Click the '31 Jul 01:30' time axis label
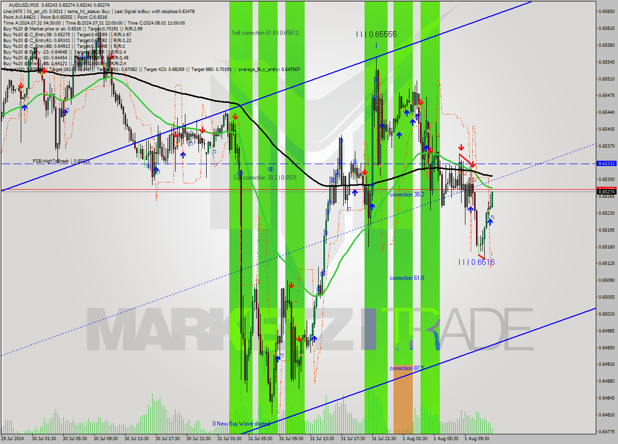Image resolution: width=618 pixels, height=444 pixels. click(x=229, y=439)
